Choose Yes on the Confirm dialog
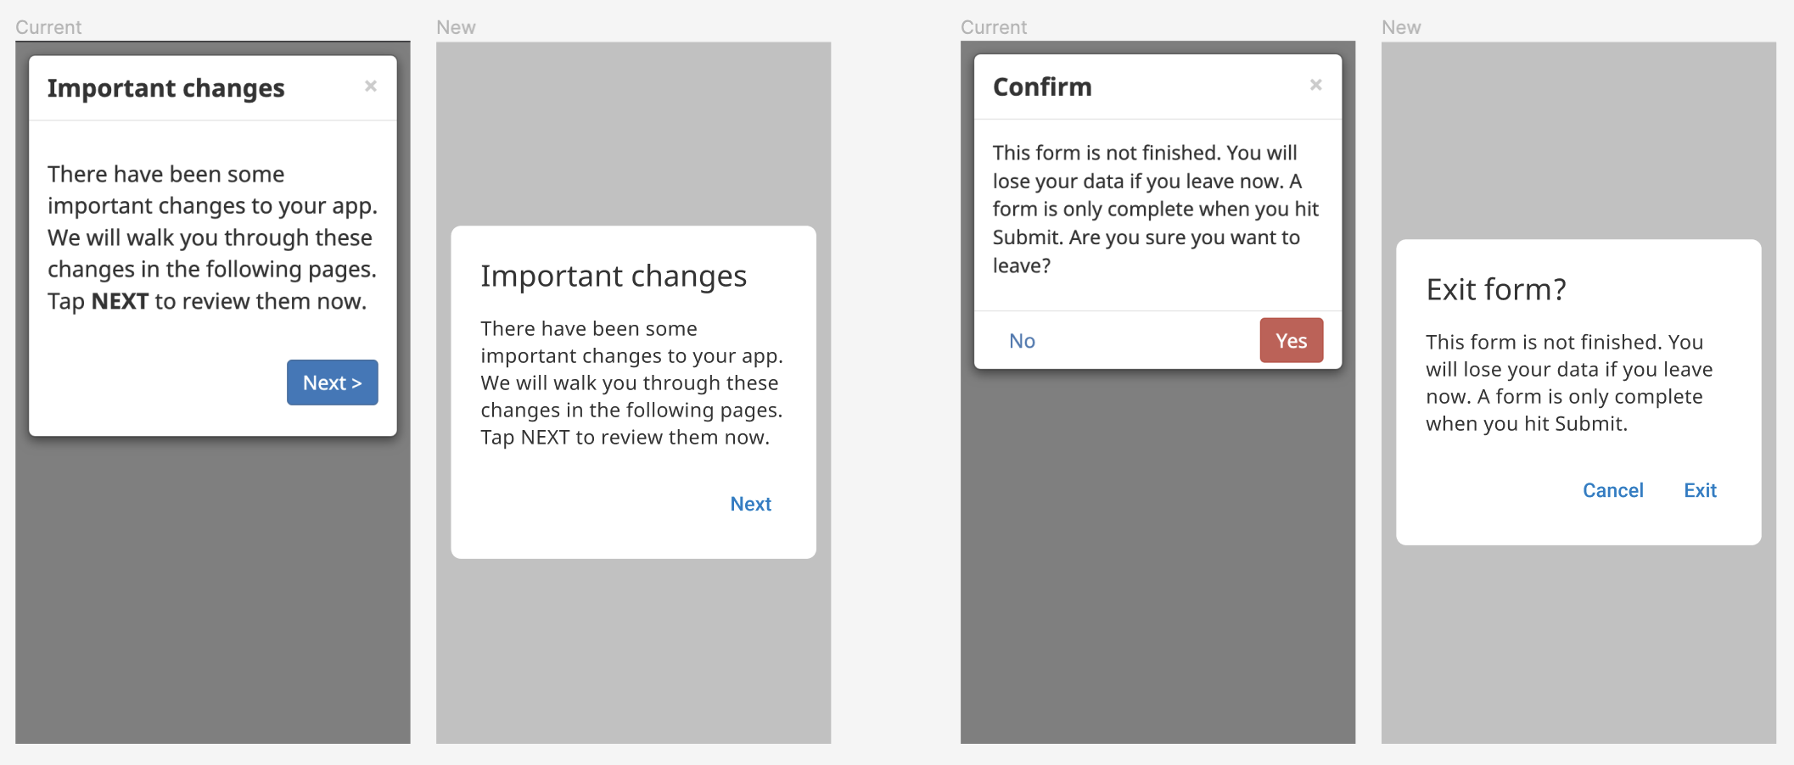 pos(1291,340)
